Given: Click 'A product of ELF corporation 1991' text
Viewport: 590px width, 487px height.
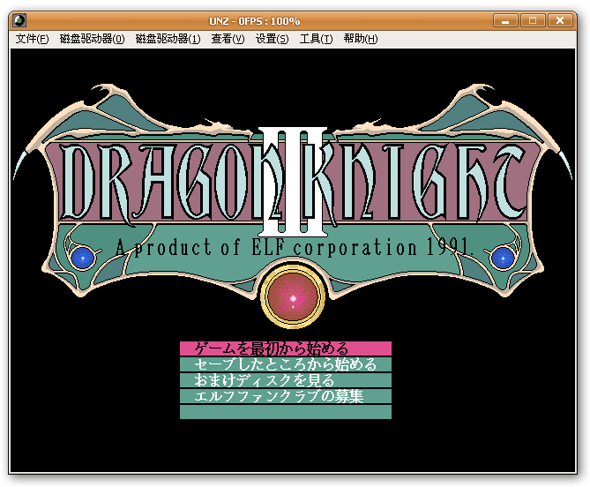Looking at the screenshot, I should [x=294, y=248].
